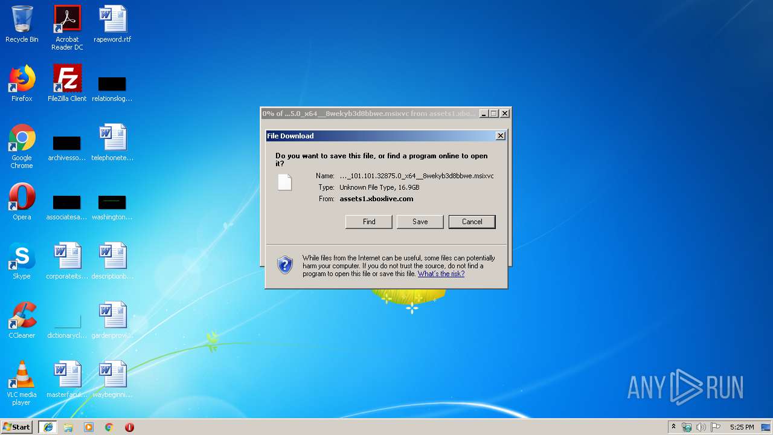Click "Unknown File Type, 16.9GB" text
The height and width of the screenshot is (435, 773).
pyautogui.click(x=379, y=187)
